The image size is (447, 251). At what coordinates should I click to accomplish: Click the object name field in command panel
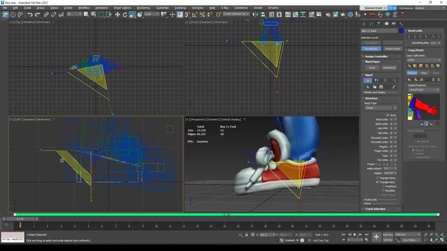pos(379,31)
